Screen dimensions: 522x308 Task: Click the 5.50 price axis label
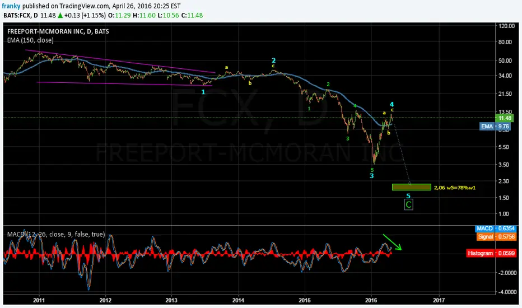pyautogui.click(x=504, y=147)
